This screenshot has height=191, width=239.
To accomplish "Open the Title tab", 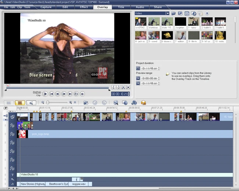I will (x=121, y=7).
